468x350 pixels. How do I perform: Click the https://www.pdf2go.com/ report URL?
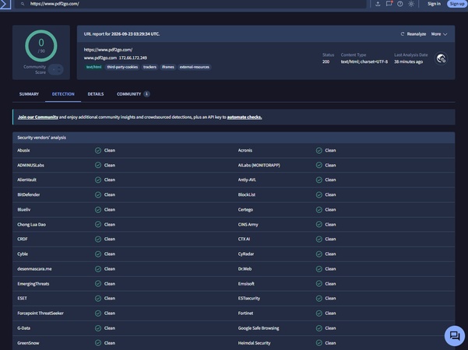coord(108,50)
